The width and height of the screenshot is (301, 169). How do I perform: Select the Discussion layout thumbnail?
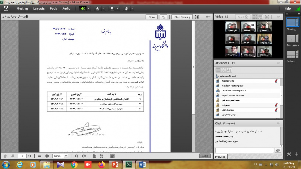tap(293, 40)
